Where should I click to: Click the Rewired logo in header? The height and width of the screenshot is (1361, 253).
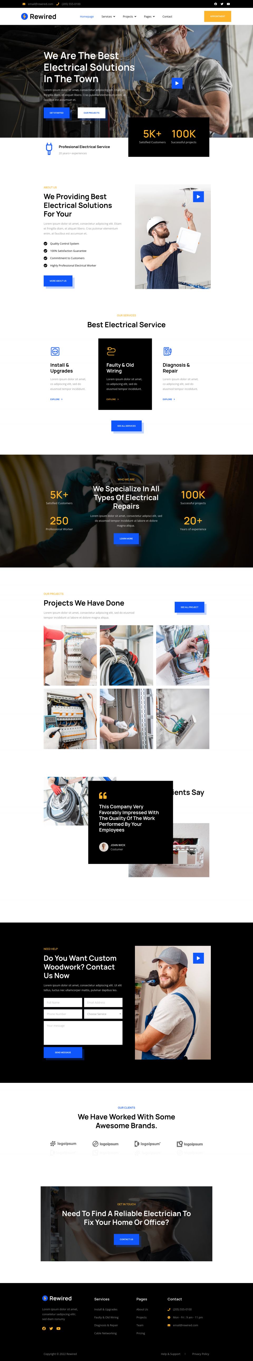[x=38, y=16]
